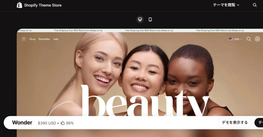263x137 pixels.
Task: Switch to mobile preview mode
Action: tap(150, 19)
